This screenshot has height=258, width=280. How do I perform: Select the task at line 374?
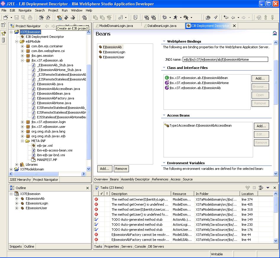point(183,199)
